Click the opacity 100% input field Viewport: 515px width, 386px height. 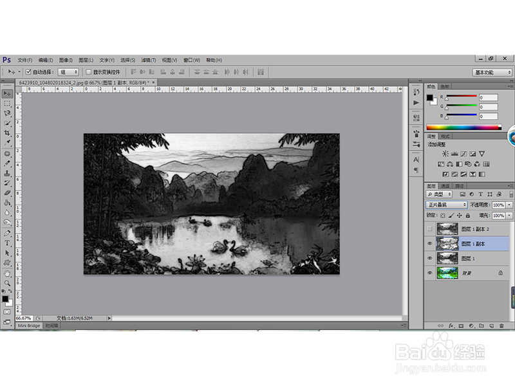(x=498, y=205)
